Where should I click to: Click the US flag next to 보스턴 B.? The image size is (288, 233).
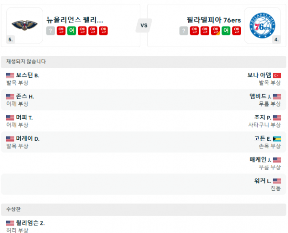pos(10,75)
